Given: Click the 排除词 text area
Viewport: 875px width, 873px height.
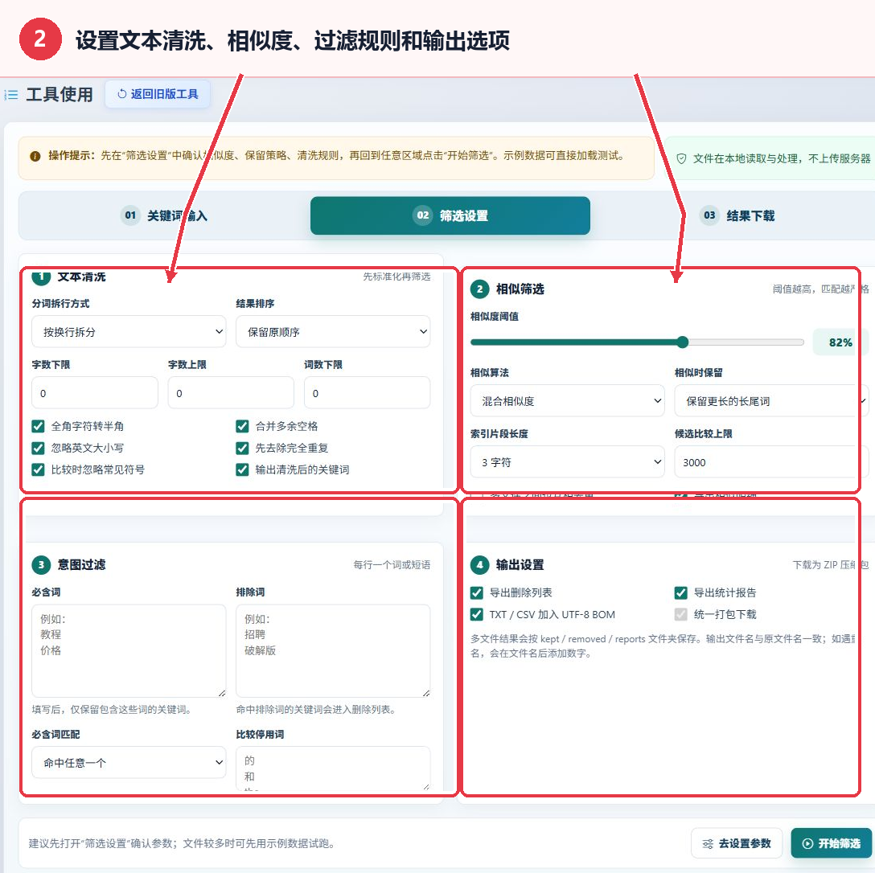Looking at the screenshot, I should [x=333, y=650].
